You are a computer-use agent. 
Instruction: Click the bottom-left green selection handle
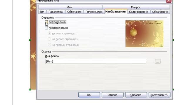[30, 90]
